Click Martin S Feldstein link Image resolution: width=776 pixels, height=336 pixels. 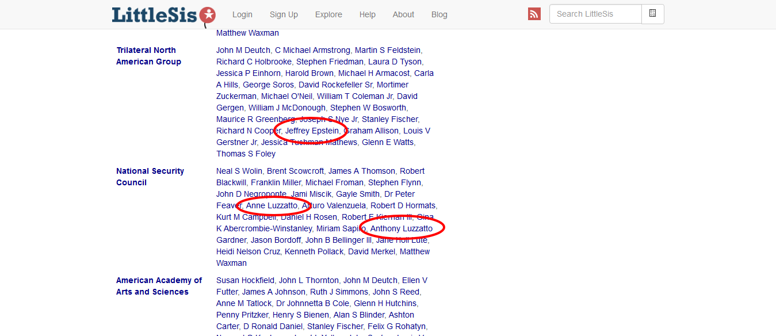tap(388, 50)
